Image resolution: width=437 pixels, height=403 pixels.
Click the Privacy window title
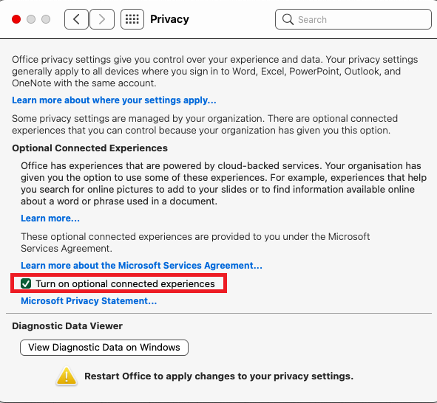[169, 19]
